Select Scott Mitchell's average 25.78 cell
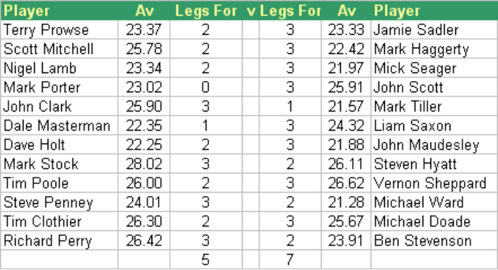The width and height of the screenshot is (498, 270). (144, 49)
